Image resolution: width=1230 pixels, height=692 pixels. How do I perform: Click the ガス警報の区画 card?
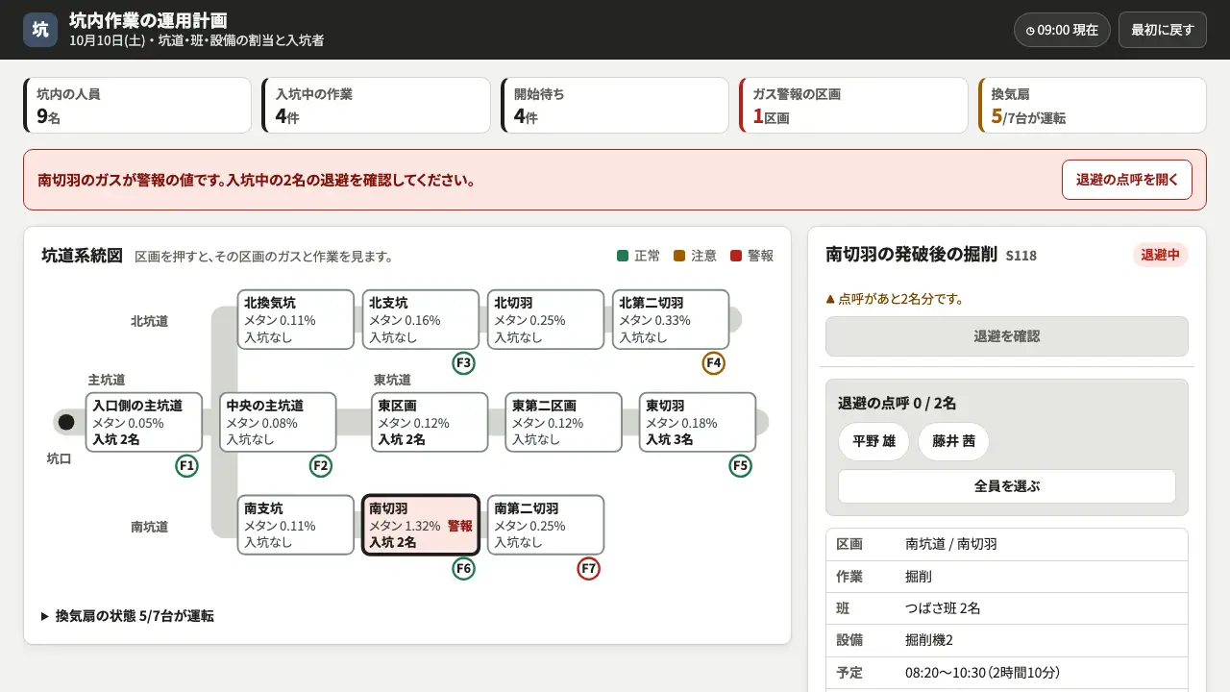853,106
